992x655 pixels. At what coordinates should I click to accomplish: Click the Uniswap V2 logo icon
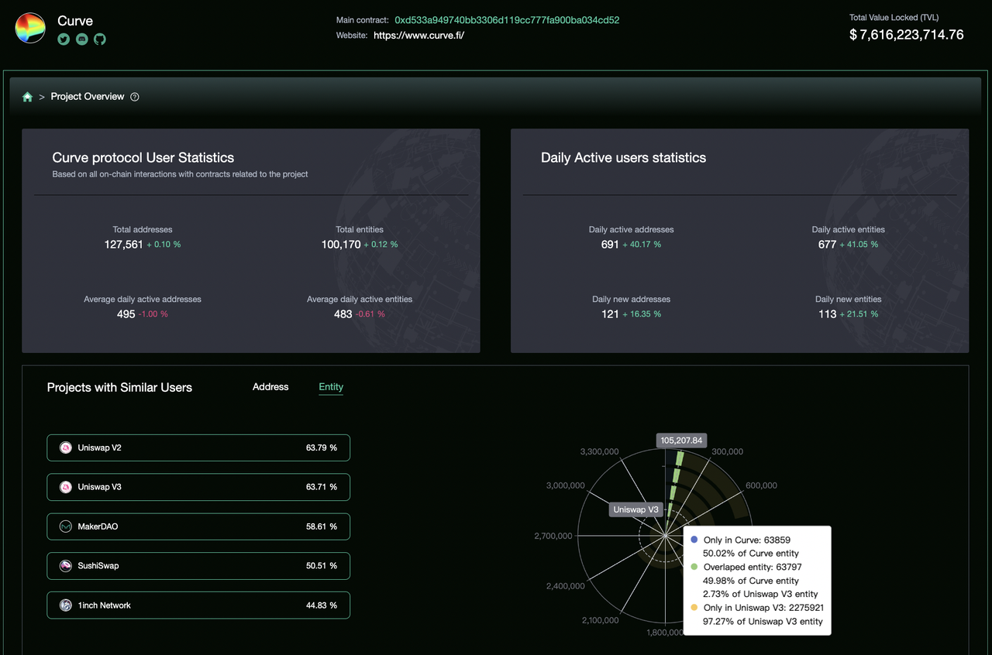pyautogui.click(x=66, y=448)
